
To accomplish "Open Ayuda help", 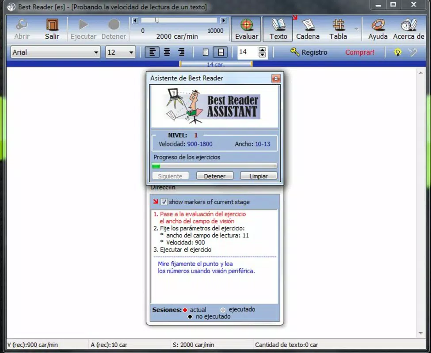I will point(378,29).
